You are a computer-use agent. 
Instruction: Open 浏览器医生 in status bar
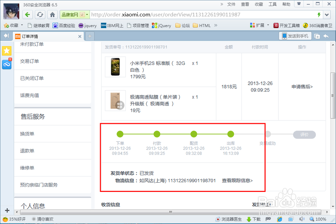coord(229,219)
